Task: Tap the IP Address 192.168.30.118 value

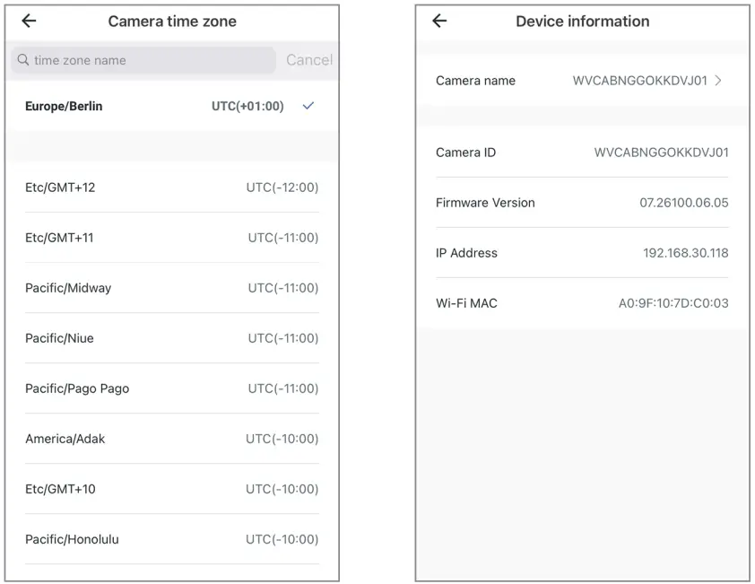Action: click(685, 253)
